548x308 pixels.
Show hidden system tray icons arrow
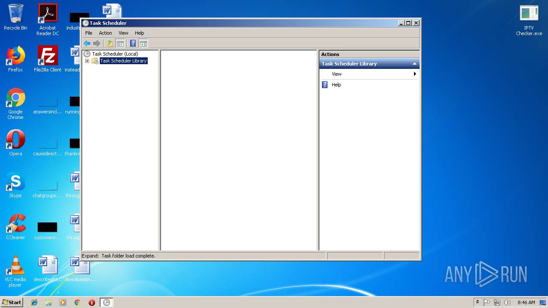coord(477,302)
